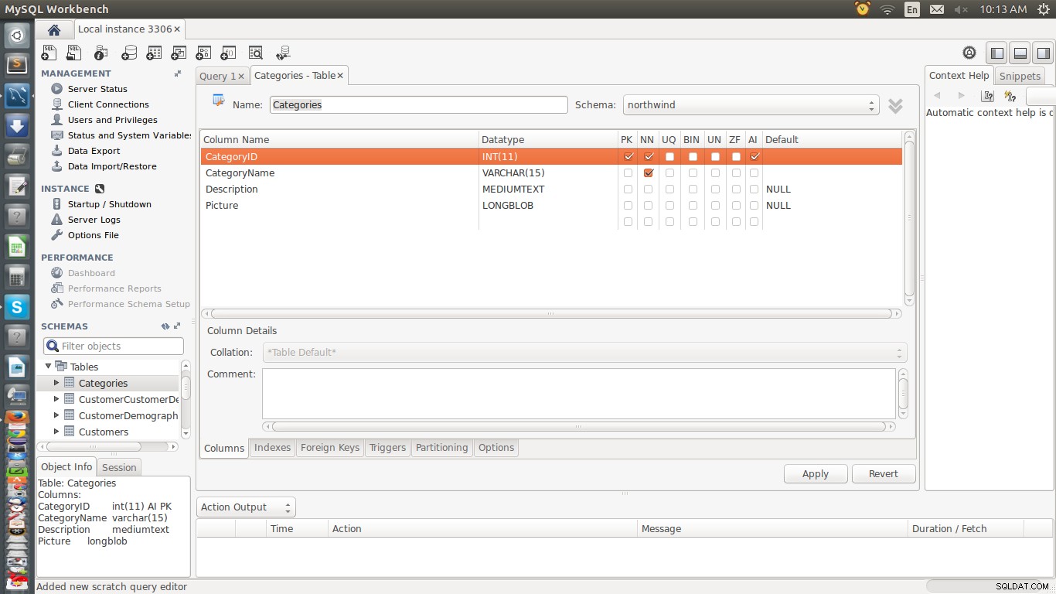This screenshot has width=1056, height=594.
Task: Open the Triggers tab
Action: (387, 448)
